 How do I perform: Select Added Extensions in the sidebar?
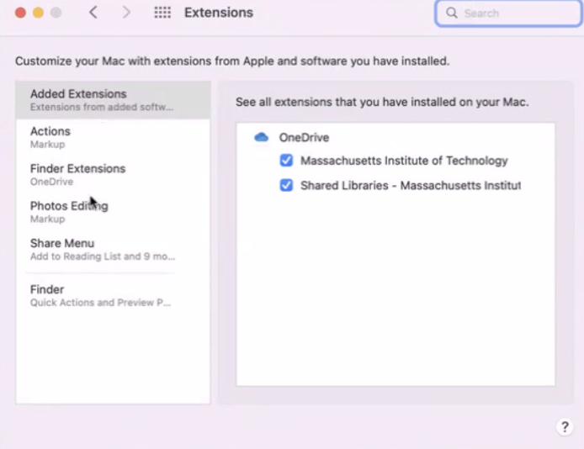pyautogui.click(x=113, y=100)
